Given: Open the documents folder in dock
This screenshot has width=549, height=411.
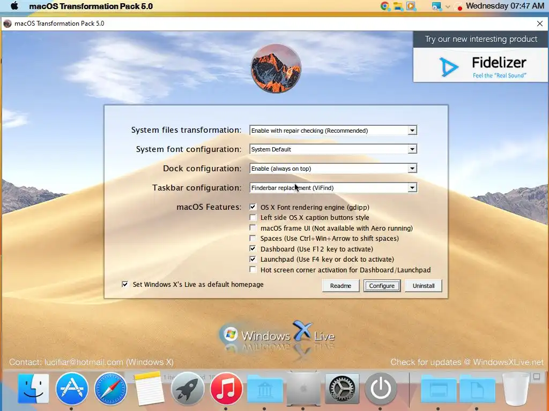Looking at the screenshot, I should pos(477,389).
